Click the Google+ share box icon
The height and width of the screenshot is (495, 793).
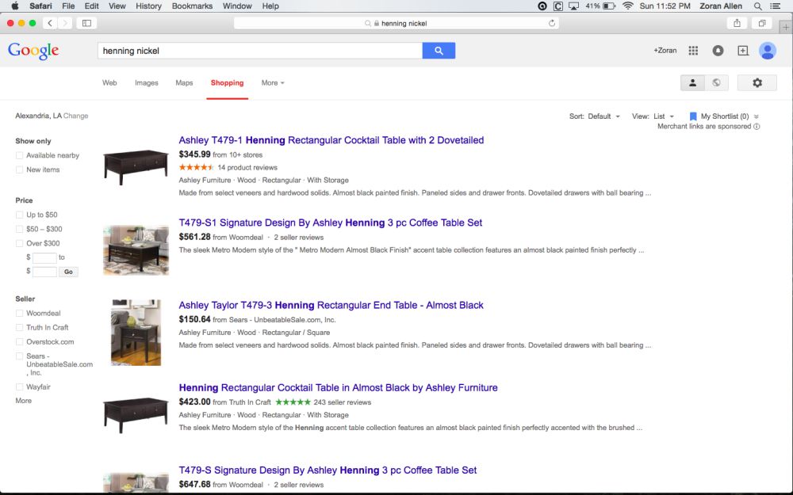click(743, 51)
